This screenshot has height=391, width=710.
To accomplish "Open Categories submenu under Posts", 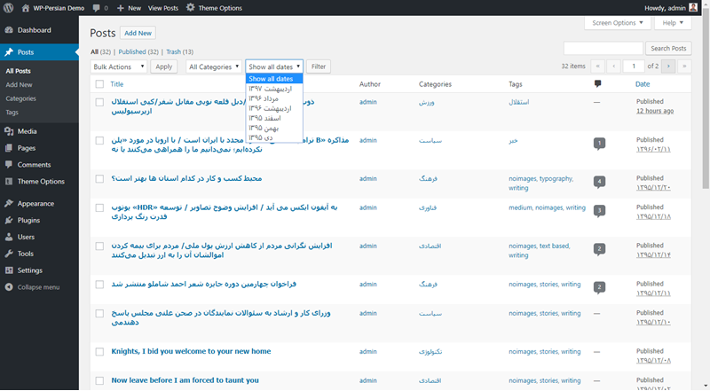I will pos(20,98).
